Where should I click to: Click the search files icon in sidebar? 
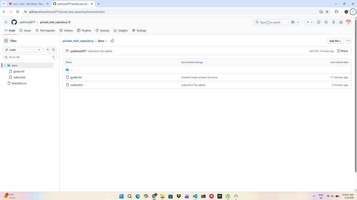coord(54,50)
